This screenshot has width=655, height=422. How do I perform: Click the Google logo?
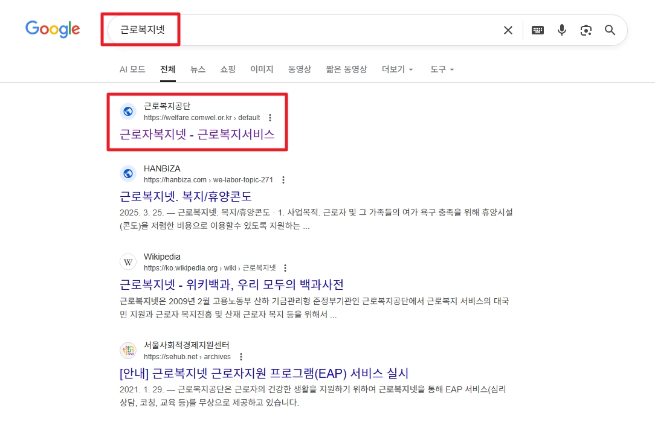tap(53, 28)
